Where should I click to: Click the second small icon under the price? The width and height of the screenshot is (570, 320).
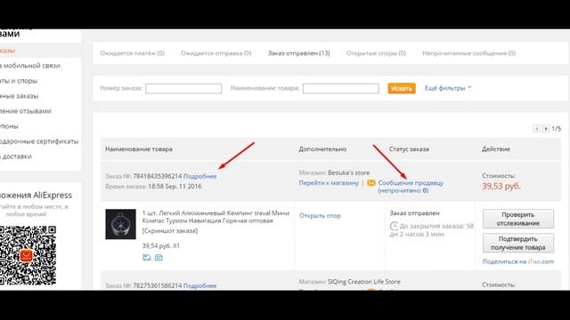pyautogui.click(x=159, y=258)
